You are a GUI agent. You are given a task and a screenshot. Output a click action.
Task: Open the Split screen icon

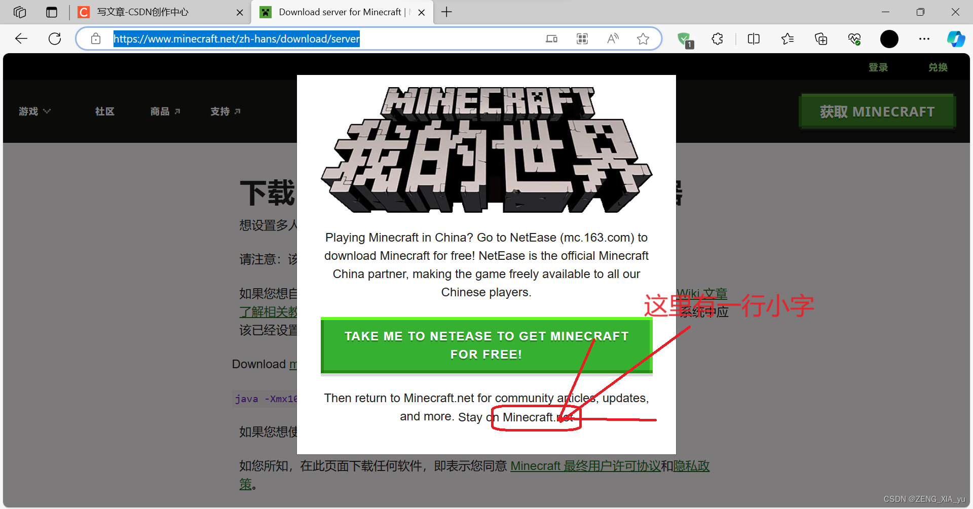[754, 38]
